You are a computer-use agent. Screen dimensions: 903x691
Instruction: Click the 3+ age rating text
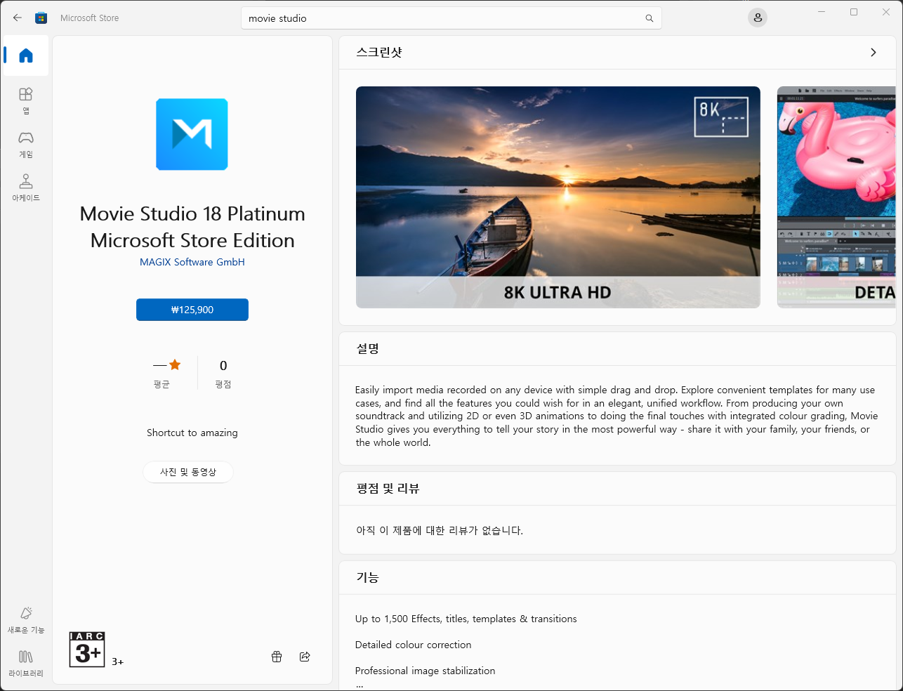[117, 662]
